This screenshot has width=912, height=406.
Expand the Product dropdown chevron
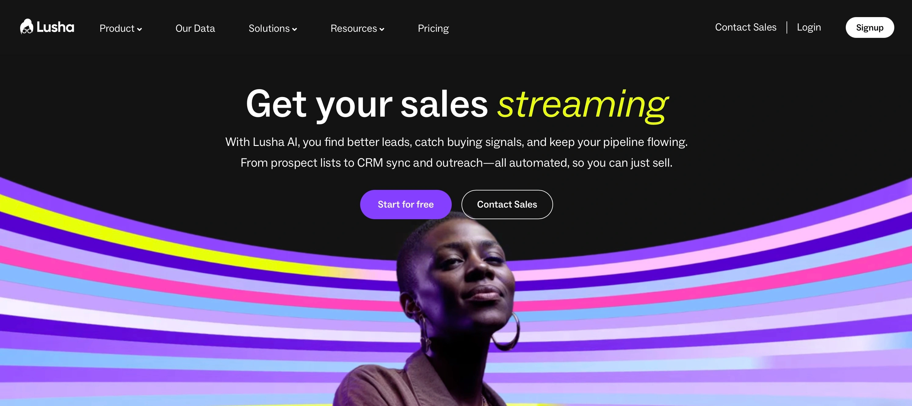tap(139, 29)
